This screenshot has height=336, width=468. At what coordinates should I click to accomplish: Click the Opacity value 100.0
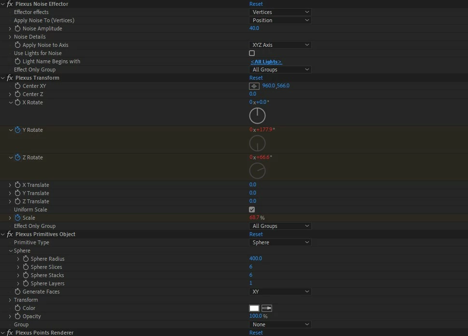click(256, 316)
